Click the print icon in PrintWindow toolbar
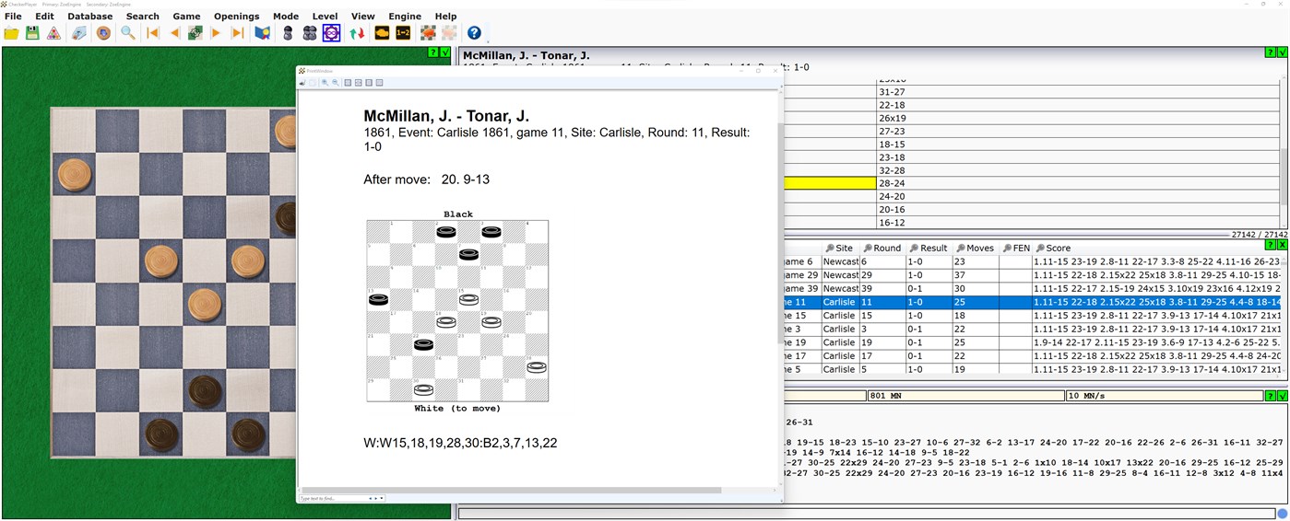1290x521 pixels. pos(302,83)
